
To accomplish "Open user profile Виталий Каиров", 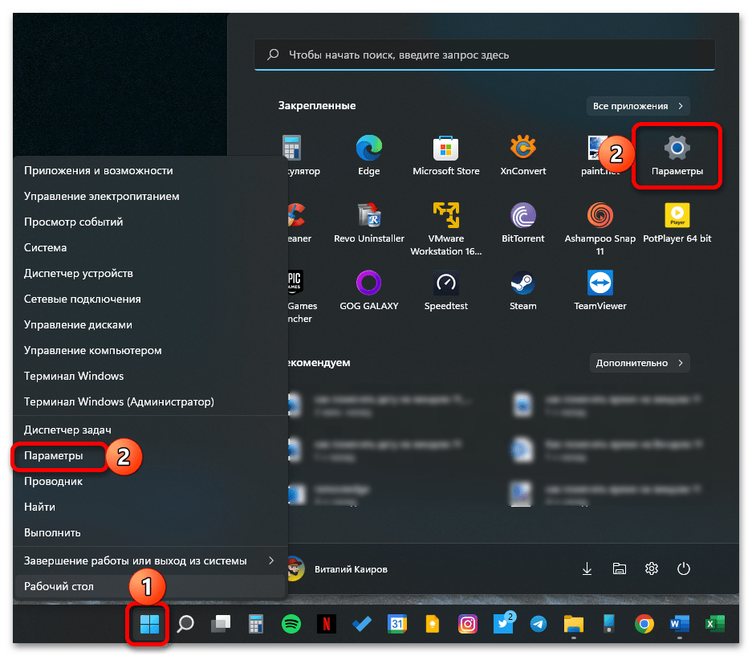I will point(338,569).
